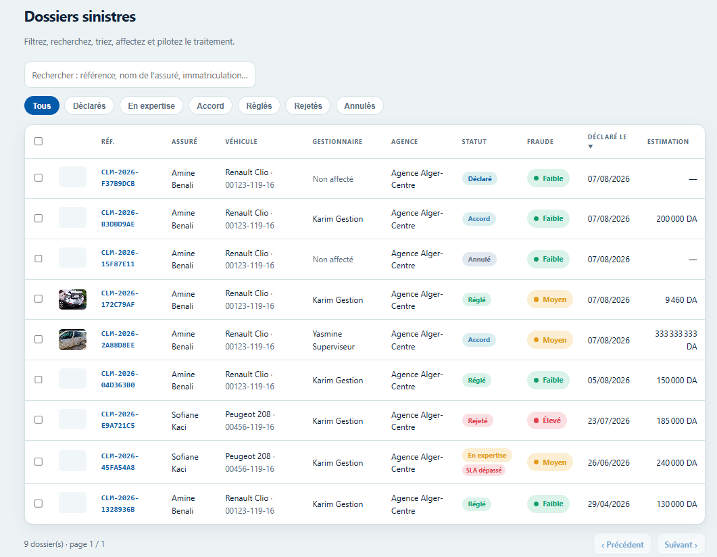Open vehicle photo thumbnail for CLM-2026-2A88D8EE
This screenshot has height=557, width=717.
pos(72,339)
